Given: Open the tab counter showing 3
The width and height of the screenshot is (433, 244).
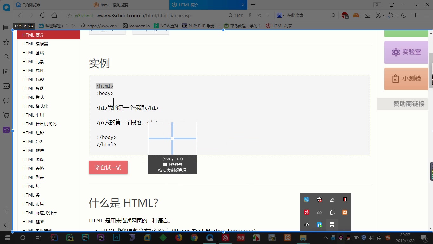Looking at the screenshot, I should [x=377, y=5].
